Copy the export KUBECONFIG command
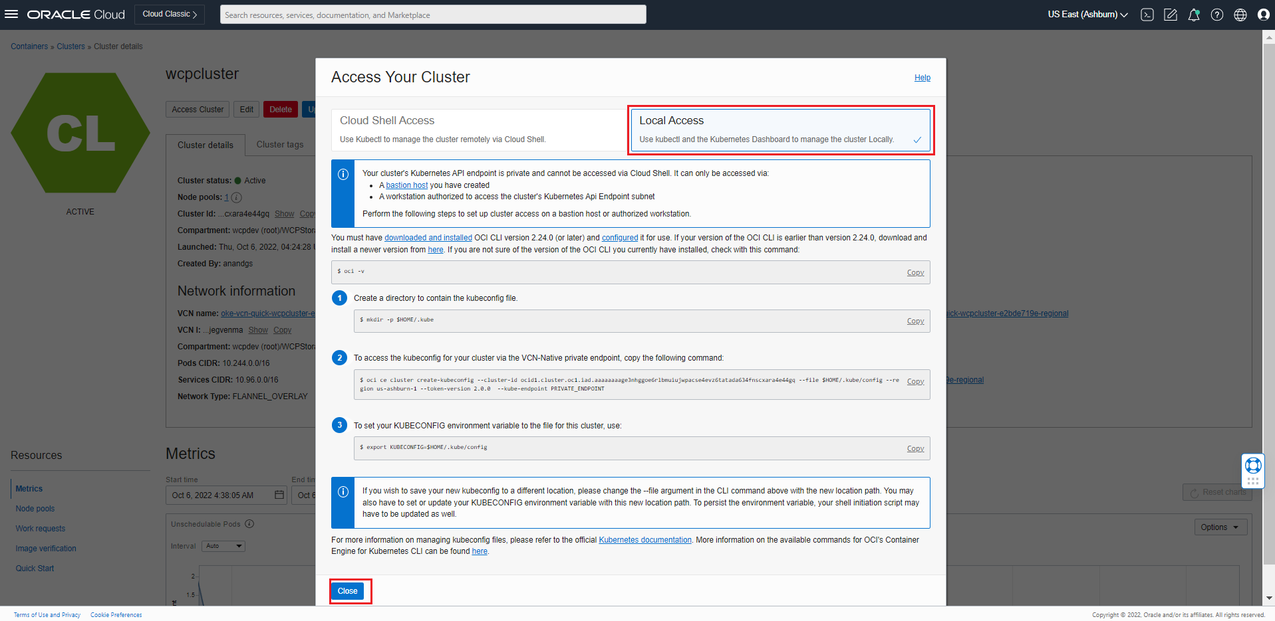This screenshot has width=1275, height=621. tap(915, 449)
